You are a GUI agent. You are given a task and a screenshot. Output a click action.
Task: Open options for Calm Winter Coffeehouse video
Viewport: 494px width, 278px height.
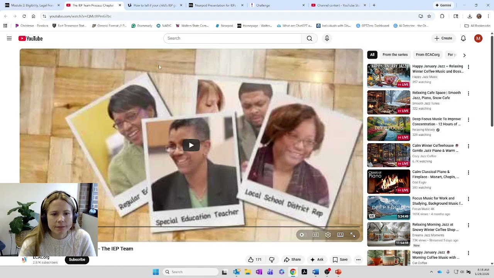pos(469,146)
